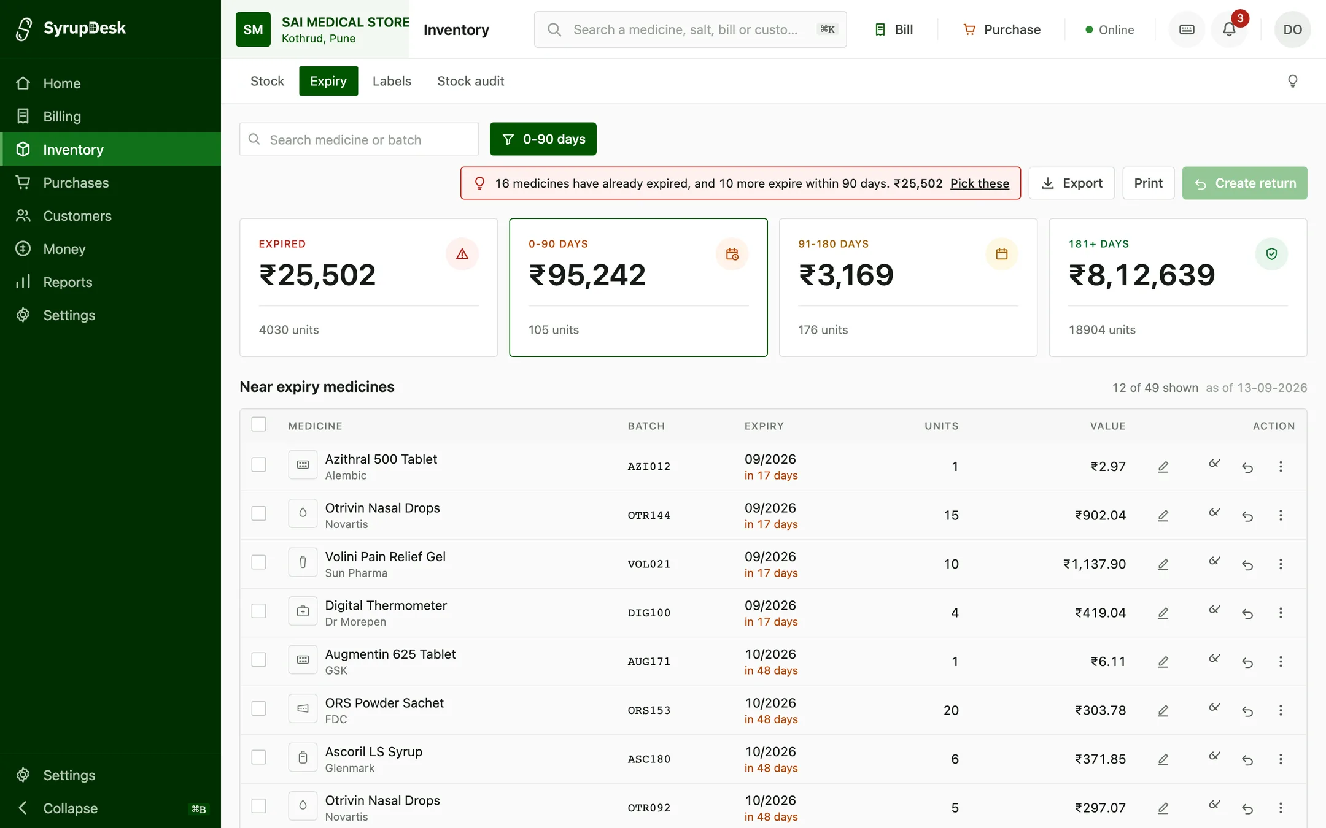
Task: Click the SM store avatar badge
Action: click(253, 29)
